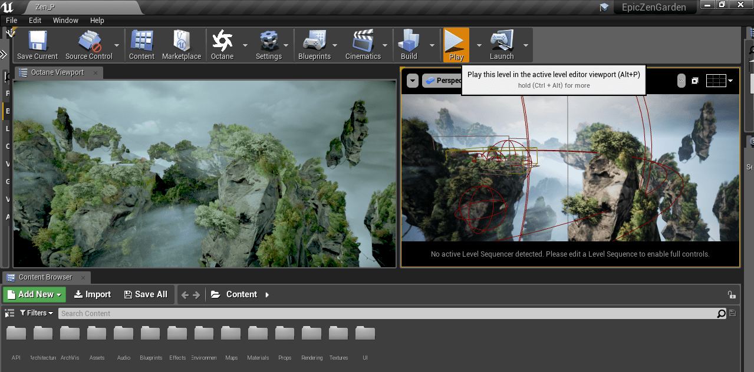Image resolution: width=754 pixels, height=372 pixels.
Task: Open the Filters dropdown
Action: point(36,313)
